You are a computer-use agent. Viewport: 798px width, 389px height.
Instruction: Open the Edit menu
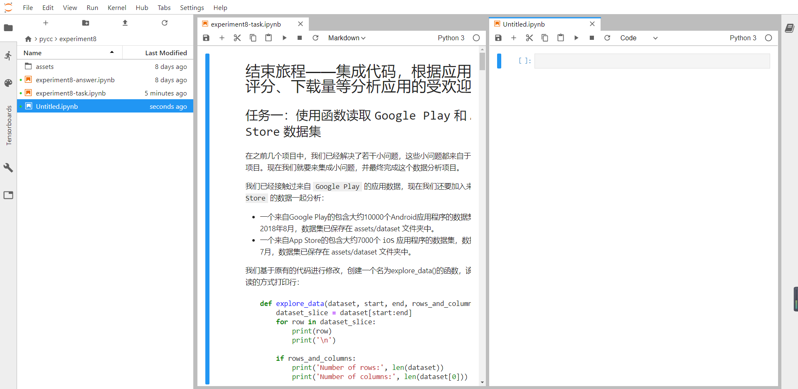pos(48,7)
